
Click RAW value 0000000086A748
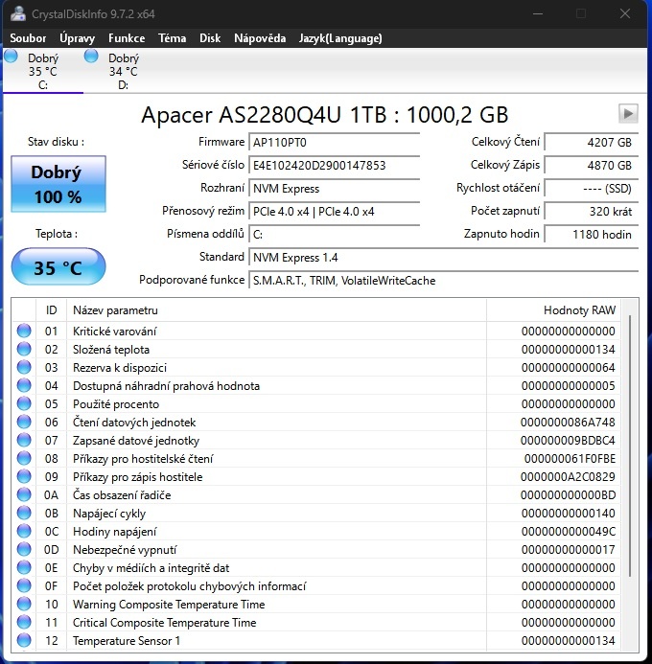click(x=568, y=423)
